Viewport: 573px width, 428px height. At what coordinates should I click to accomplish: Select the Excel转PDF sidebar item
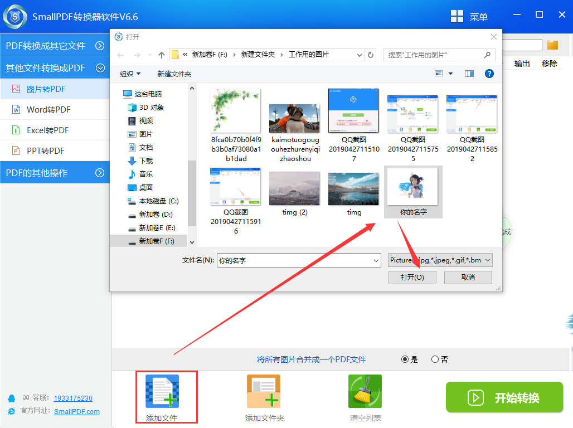point(55,130)
